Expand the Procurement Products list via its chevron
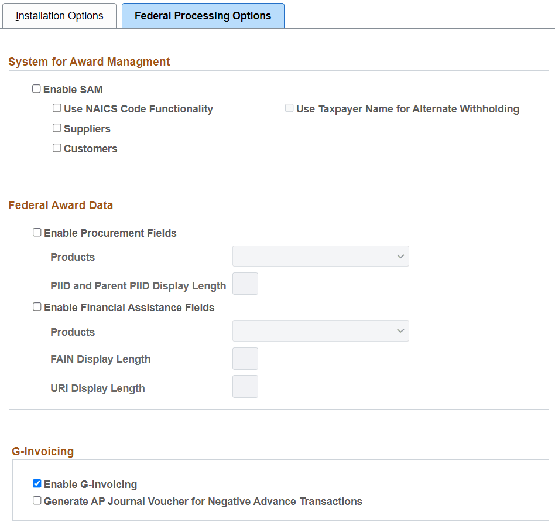Image resolution: width=555 pixels, height=525 pixels. pyautogui.click(x=400, y=256)
